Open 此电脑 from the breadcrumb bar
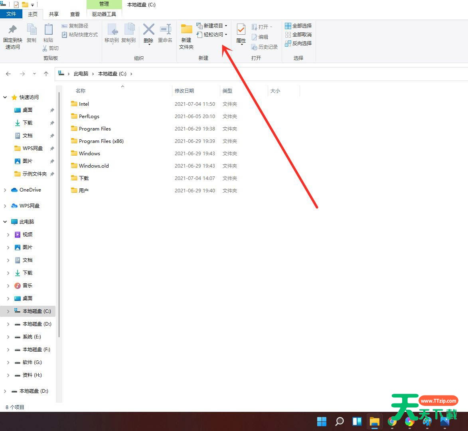The height and width of the screenshot is (431, 468). [81, 73]
